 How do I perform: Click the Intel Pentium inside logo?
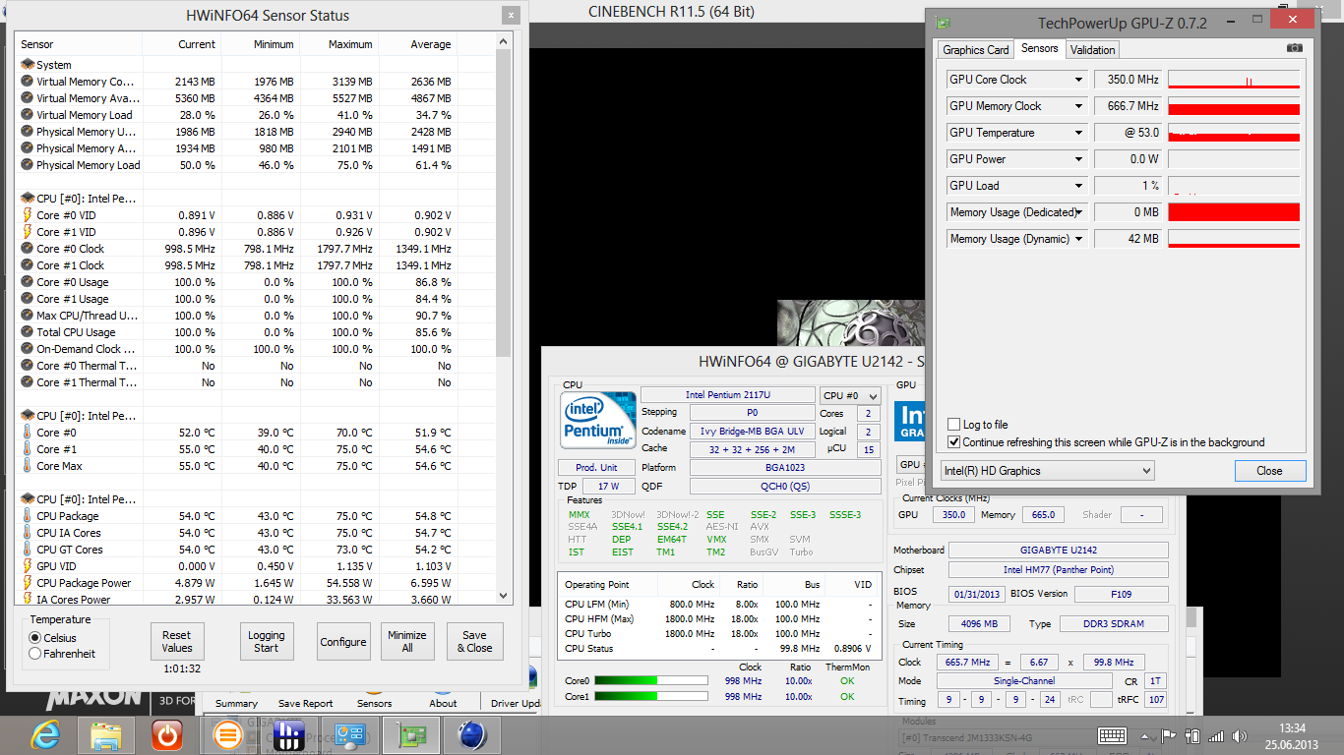598,423
